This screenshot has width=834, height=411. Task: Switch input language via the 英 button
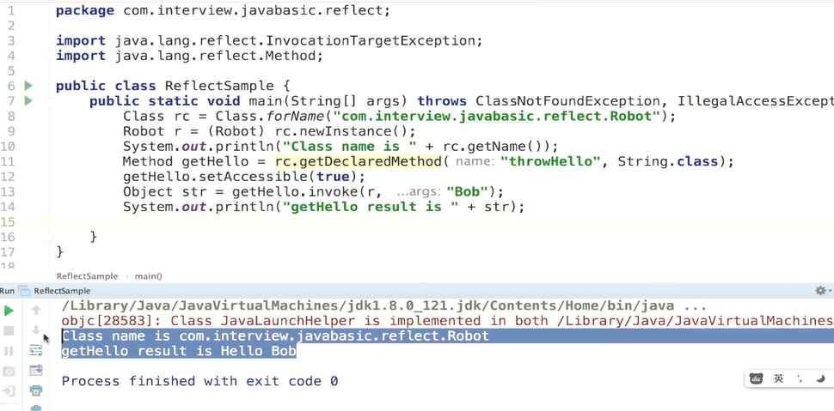779,378
